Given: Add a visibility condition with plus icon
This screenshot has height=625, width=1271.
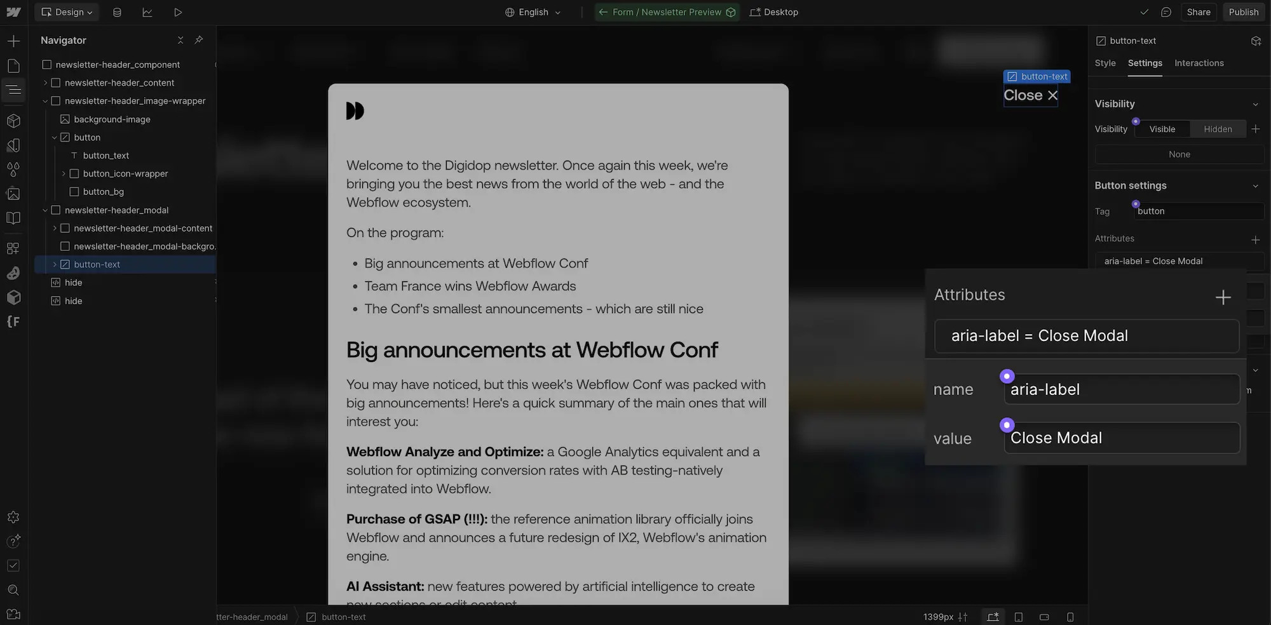Looking at the screenshot, I should (x=1256, y=129).
